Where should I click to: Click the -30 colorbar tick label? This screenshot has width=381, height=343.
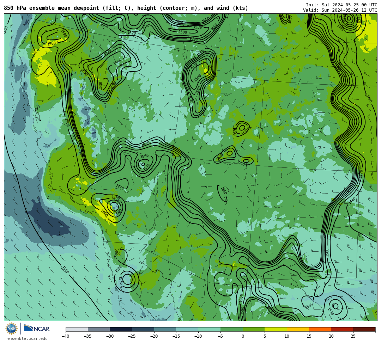tap(110, 336)
